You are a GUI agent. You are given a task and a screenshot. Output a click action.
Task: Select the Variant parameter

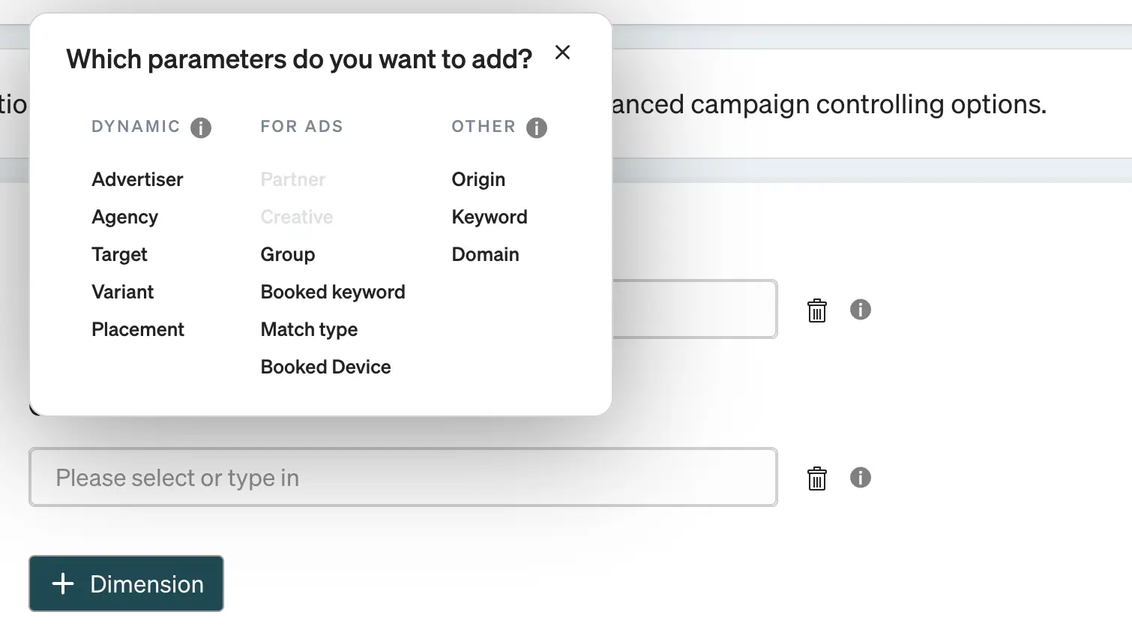[x=122, y=292]
